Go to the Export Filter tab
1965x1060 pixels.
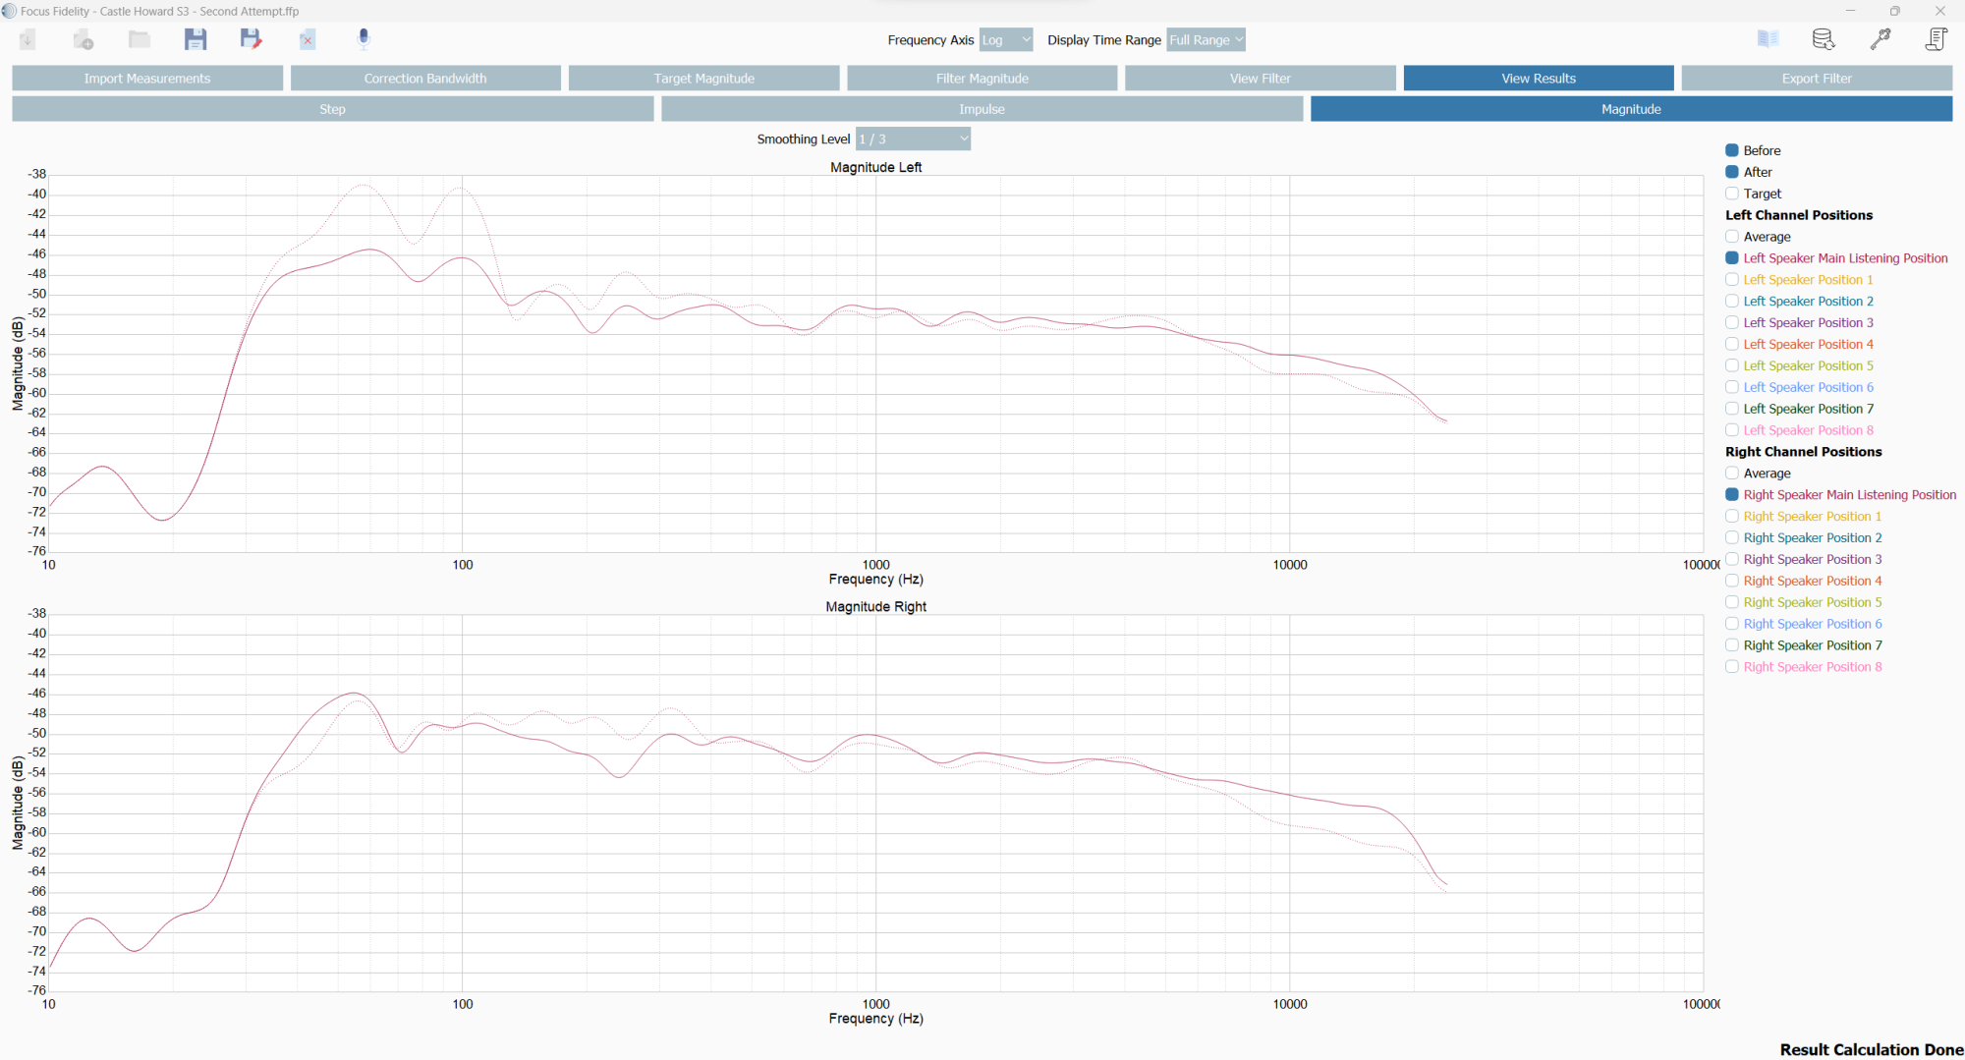point(1817,79)
